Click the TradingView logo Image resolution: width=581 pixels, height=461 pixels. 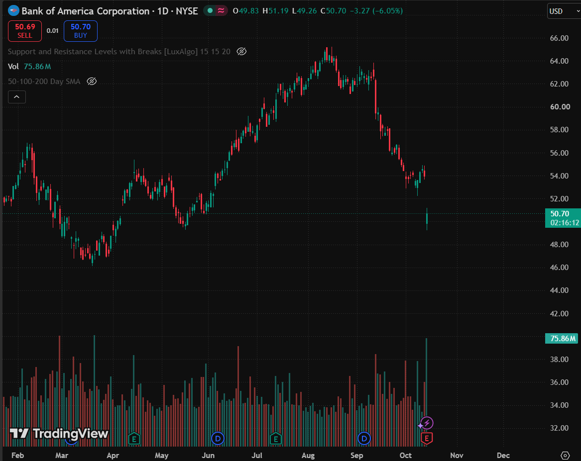[59, 433]
